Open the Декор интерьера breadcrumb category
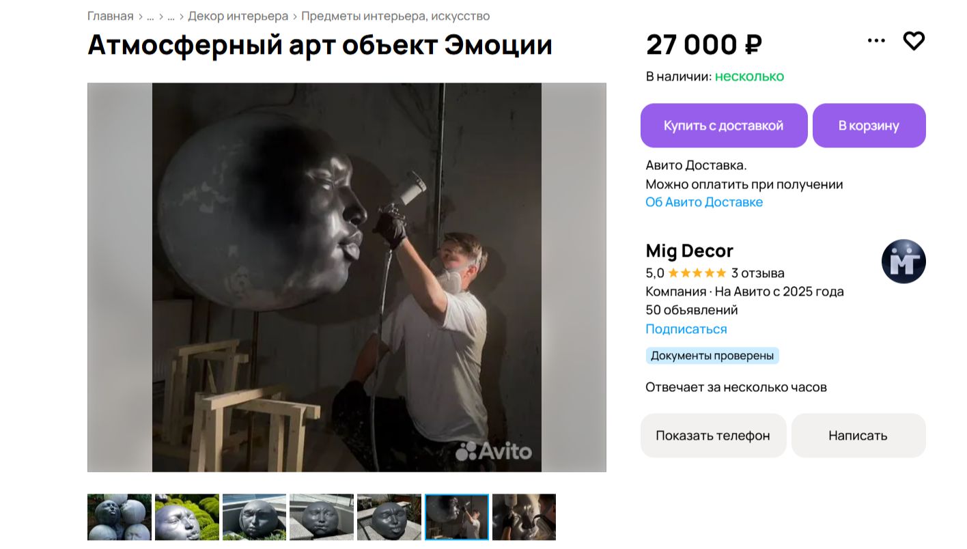This screenshot has width=967, height=549. tap(238, 16)
